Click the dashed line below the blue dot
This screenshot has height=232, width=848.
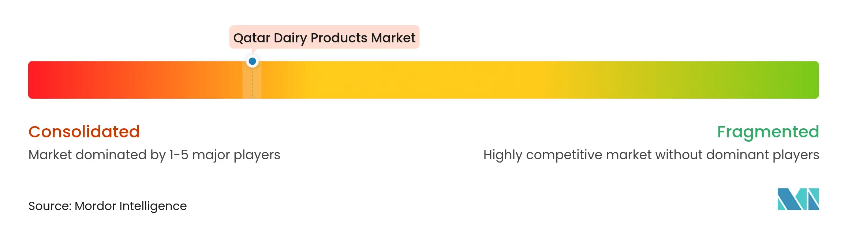point(253,83)
